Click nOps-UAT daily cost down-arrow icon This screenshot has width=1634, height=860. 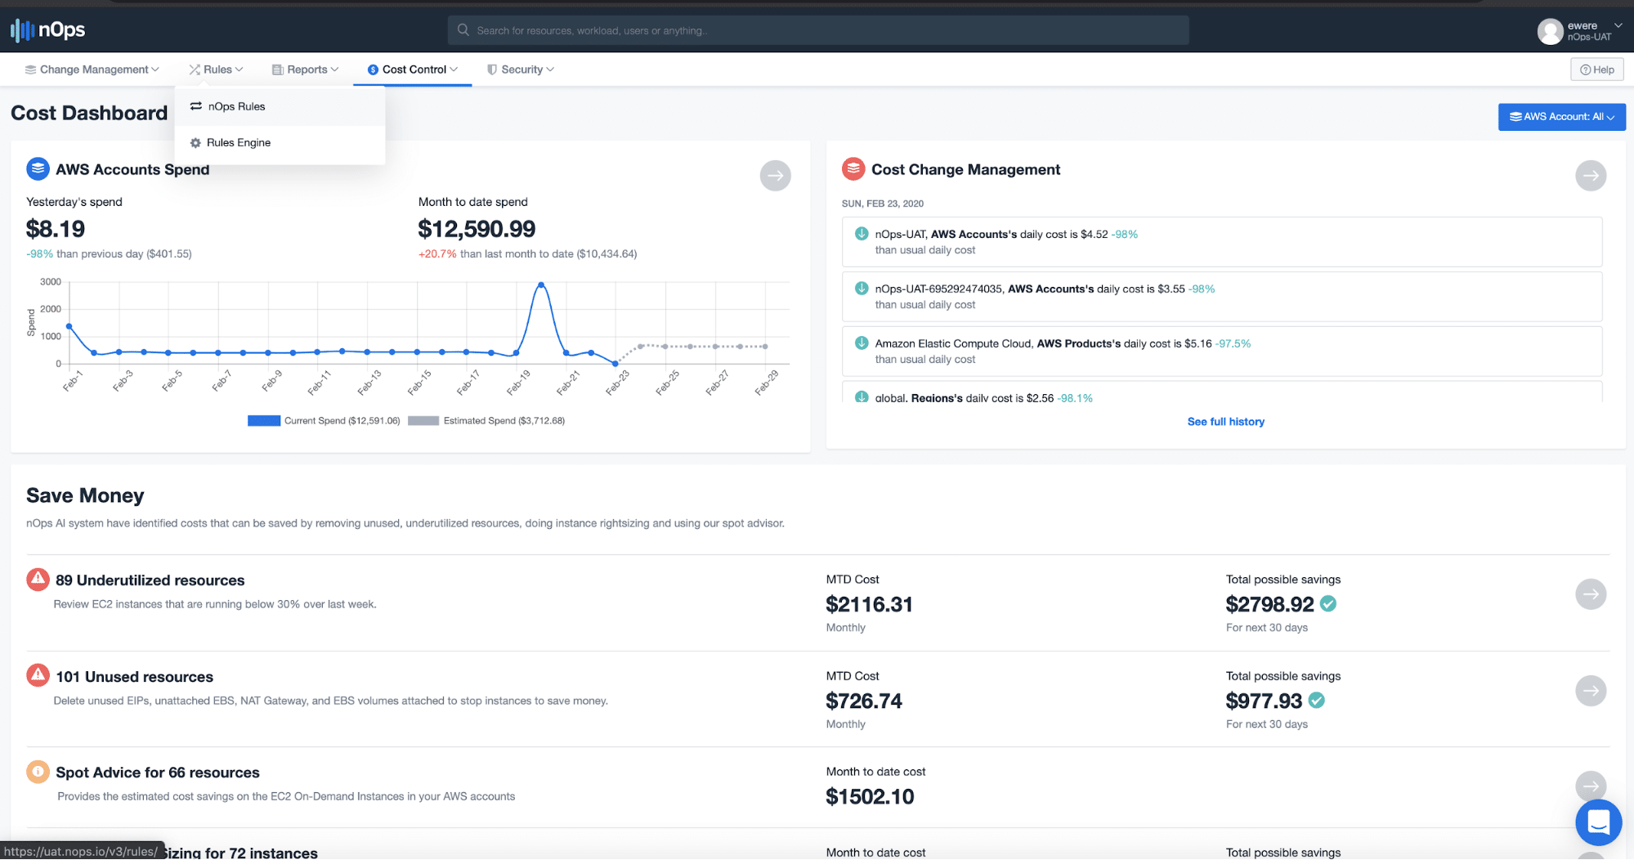coord(862,234)
